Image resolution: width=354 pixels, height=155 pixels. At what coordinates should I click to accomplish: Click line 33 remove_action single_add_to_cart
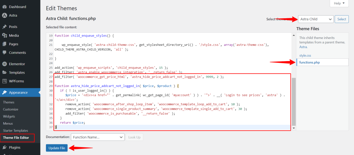[x=156, y=109]
